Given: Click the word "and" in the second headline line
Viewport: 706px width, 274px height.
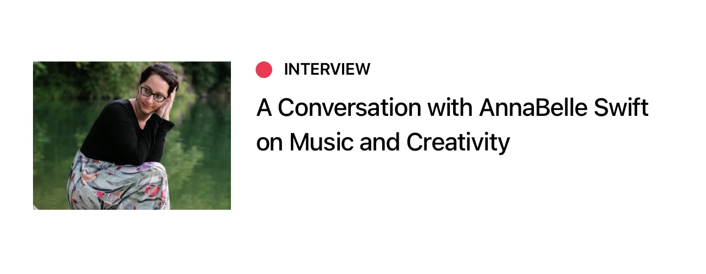Looking at the screenshot, I should 380,143.
